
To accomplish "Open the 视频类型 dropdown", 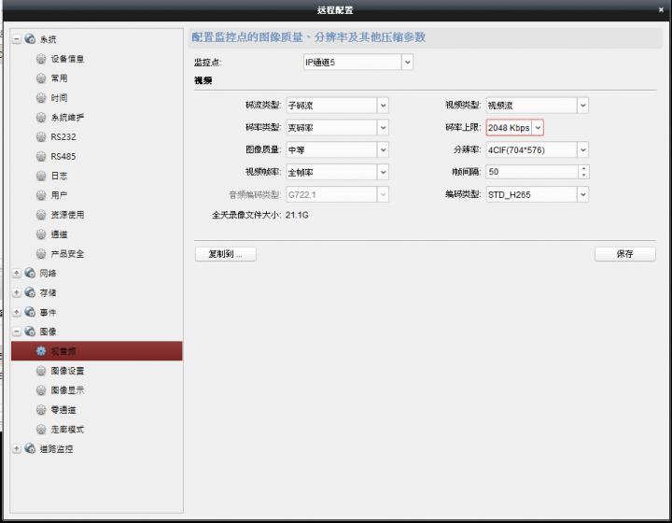I will click(x=582, y=105).
